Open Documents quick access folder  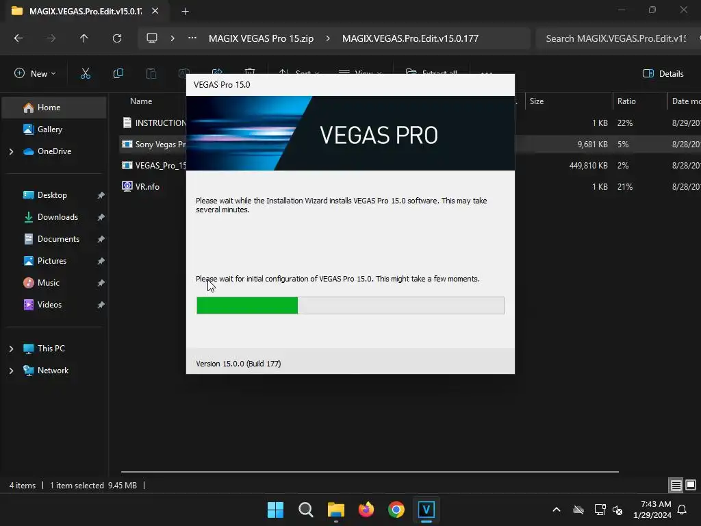(58, 239)
